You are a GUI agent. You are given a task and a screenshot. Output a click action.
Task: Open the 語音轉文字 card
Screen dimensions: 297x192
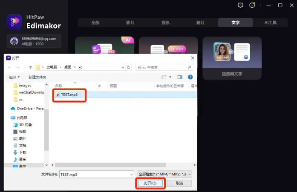pyautogui.click(x=232, y=58)
